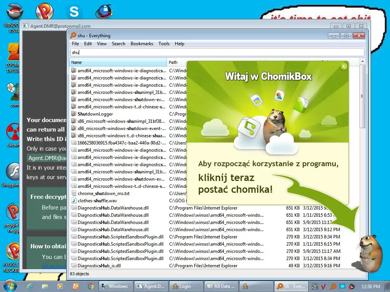Open the Bookmarks menu in Everything
390x292 pixels.
(142, 44)
